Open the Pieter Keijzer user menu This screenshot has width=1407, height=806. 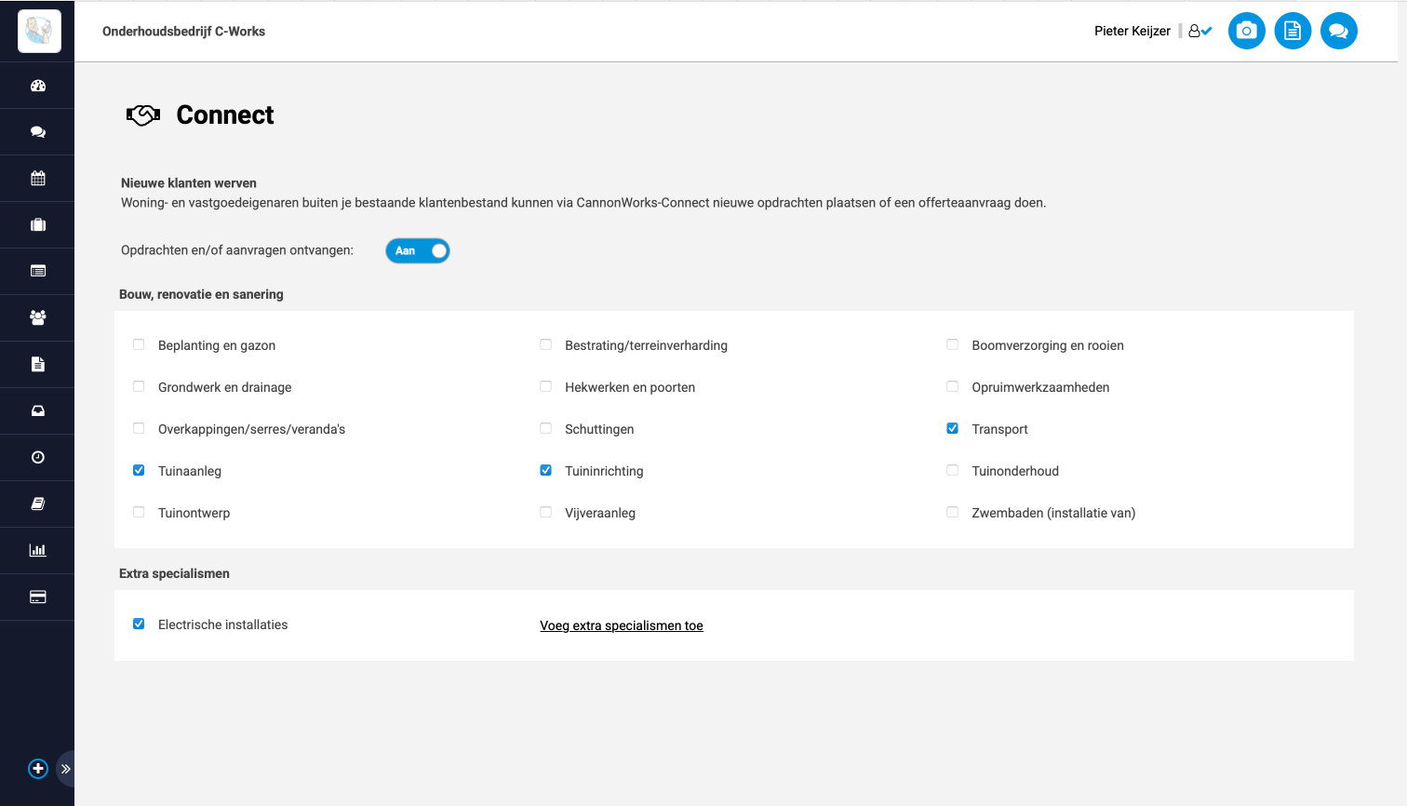[x=1132, y=30]
